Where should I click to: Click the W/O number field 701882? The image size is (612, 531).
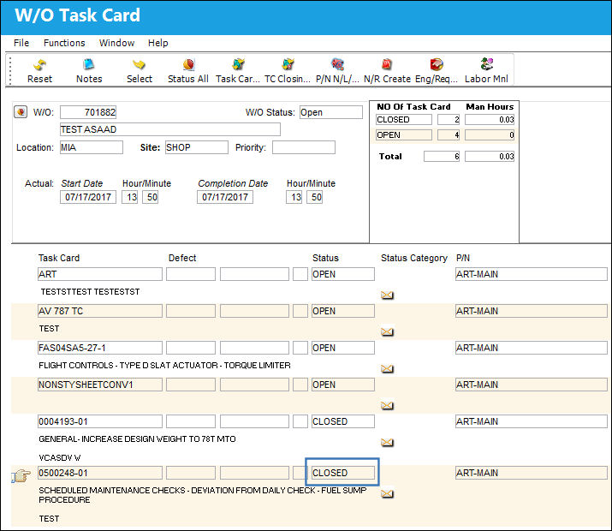coord(88,112)
